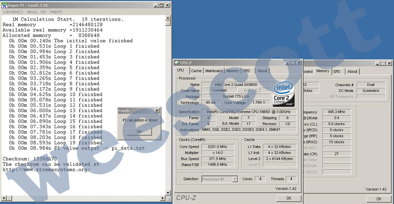Screen dimensions: 394x204
Task: Close the Finish dialog with X
Action: tap(157, 111)
